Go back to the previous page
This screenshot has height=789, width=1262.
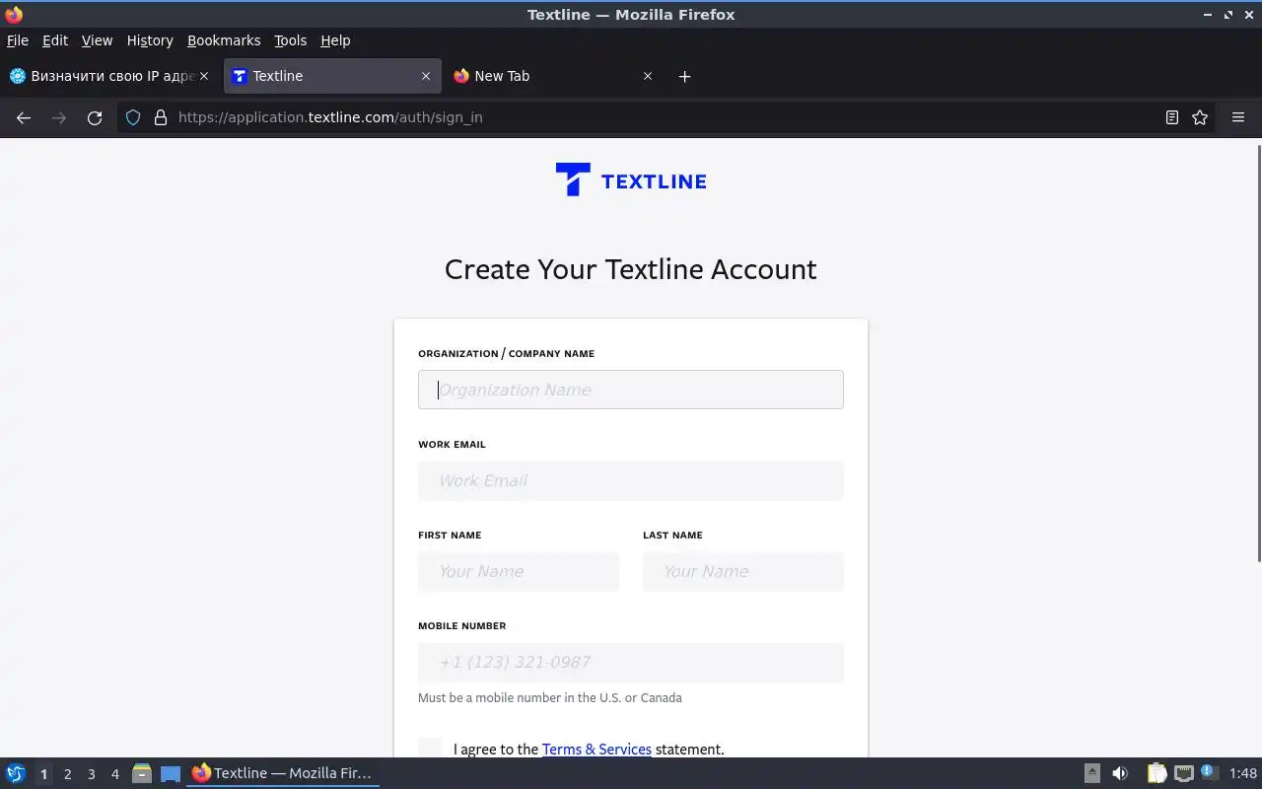(x=24, y=117)
